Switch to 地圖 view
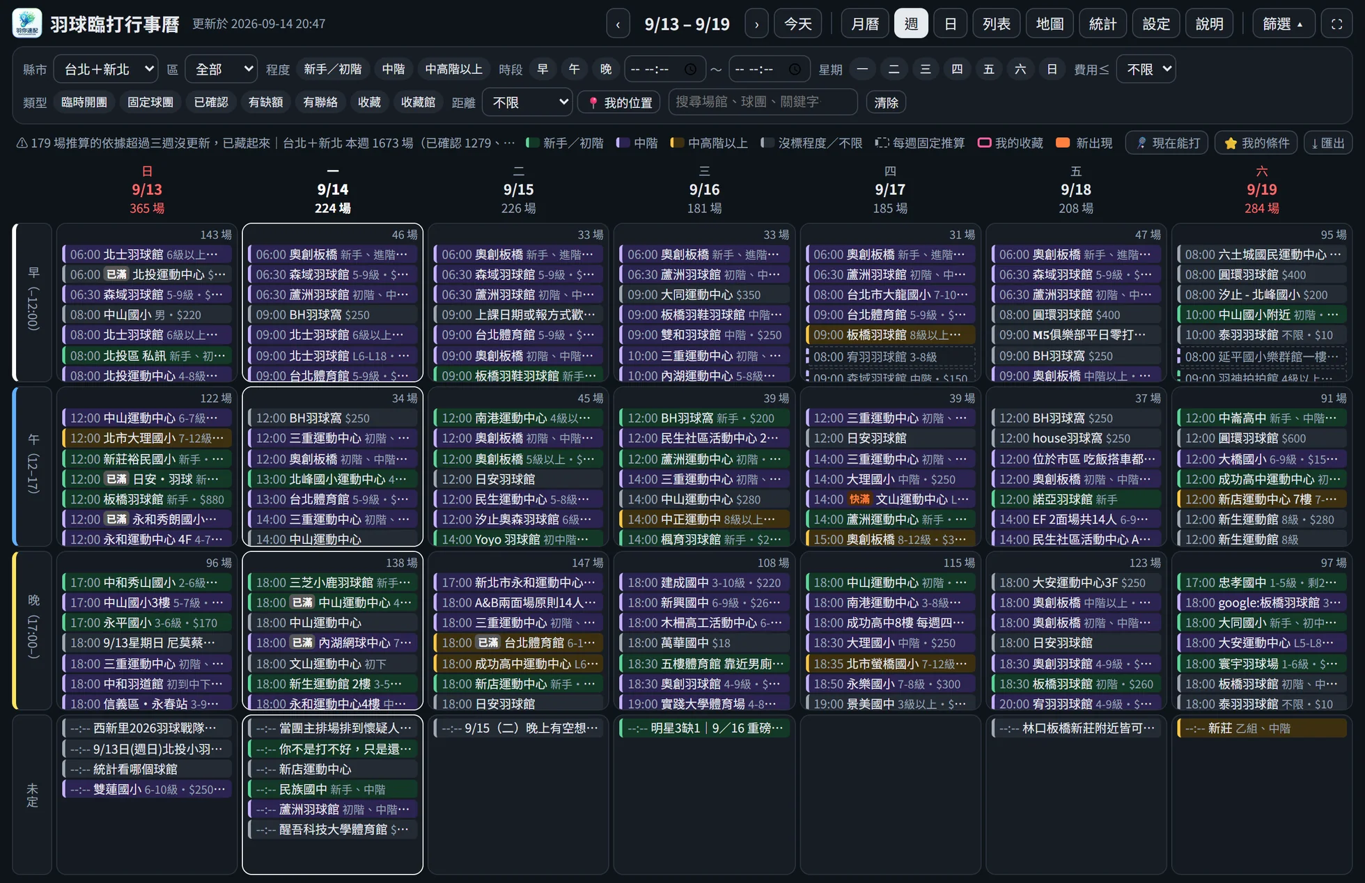1365x883 pixels. [1050, 24]
